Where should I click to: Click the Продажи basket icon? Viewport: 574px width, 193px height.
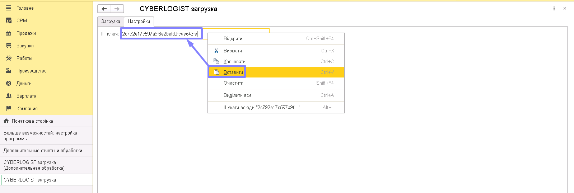tap(9, 33)
